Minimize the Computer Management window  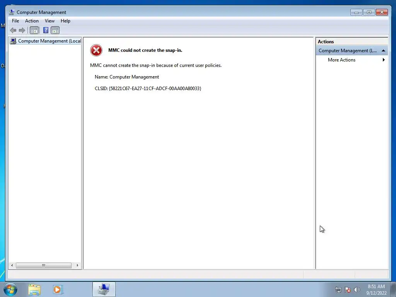(x=356, y=12)
